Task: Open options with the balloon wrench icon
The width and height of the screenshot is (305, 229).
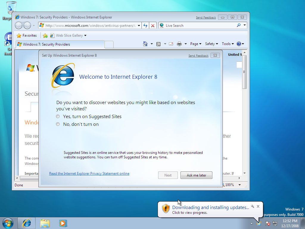Action: pos(253,206)
